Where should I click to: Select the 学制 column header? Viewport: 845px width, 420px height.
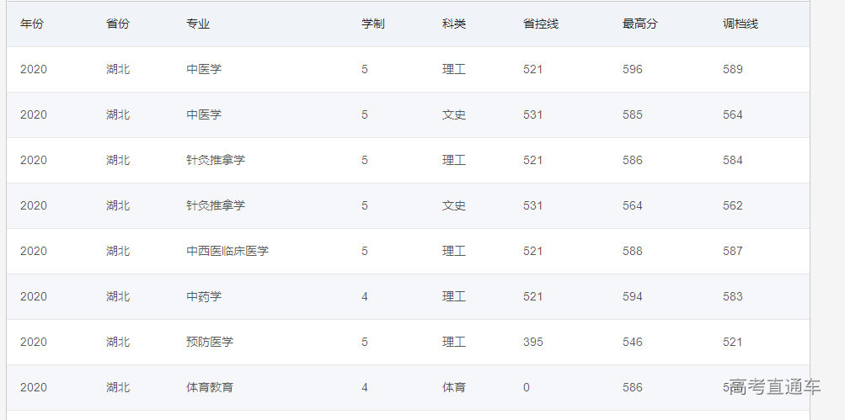tap(373, 24)
